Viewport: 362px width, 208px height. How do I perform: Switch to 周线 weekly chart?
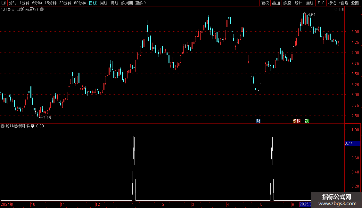(x=104, y=3)
